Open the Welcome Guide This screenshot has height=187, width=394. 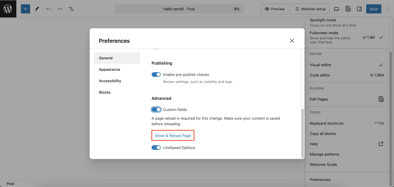point(323,164)
